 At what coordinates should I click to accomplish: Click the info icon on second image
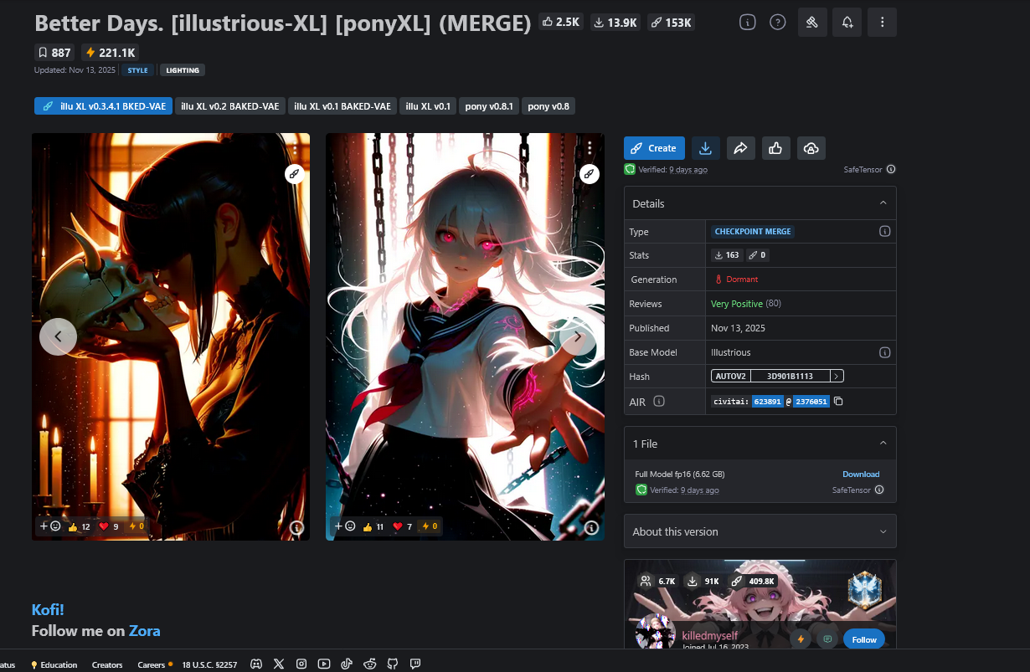[591, 528]
